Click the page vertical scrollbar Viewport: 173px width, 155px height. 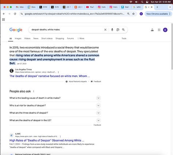point(172,46)
